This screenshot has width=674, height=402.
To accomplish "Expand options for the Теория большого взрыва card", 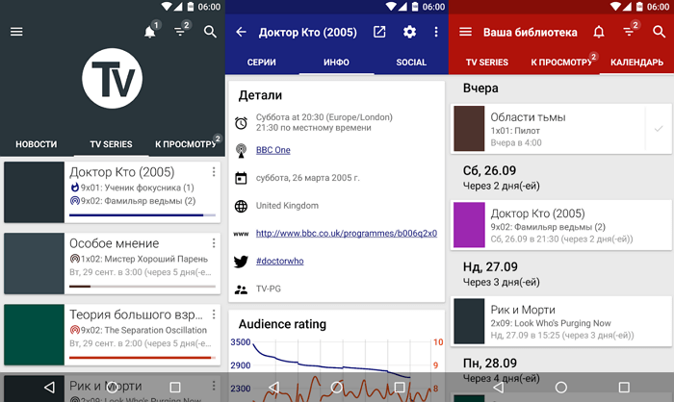I will pos(213,315).
